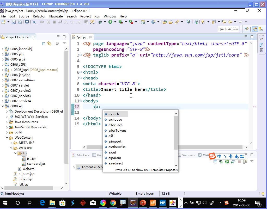267x209 pixels.
Task: Click the Outline icon in right sidebar
Action: click(261, 45)
